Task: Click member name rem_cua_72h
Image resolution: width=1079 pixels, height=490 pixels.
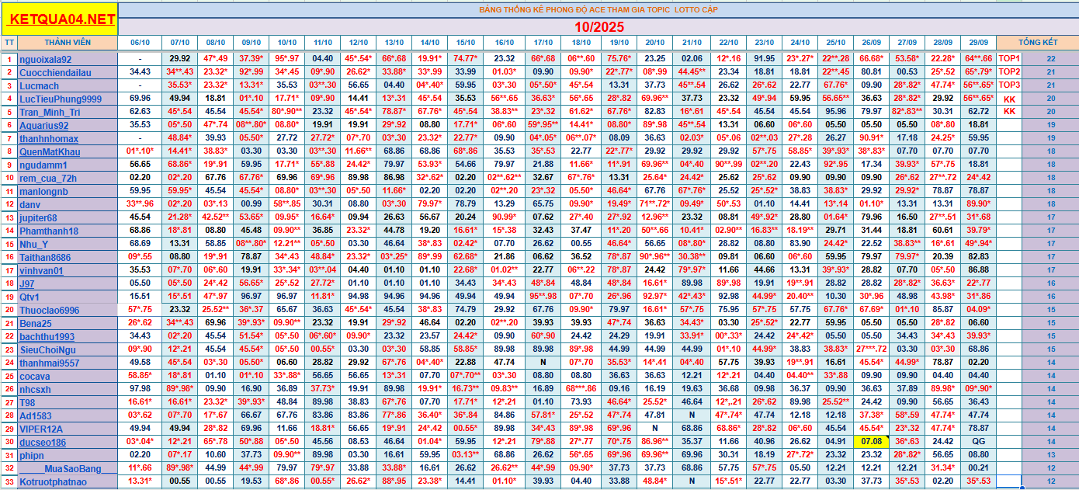Action: (48, 178)
